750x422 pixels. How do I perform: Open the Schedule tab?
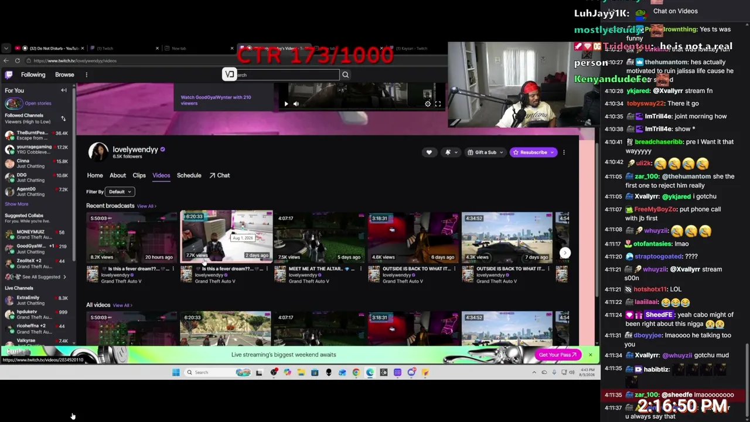(x=189, y=175)
